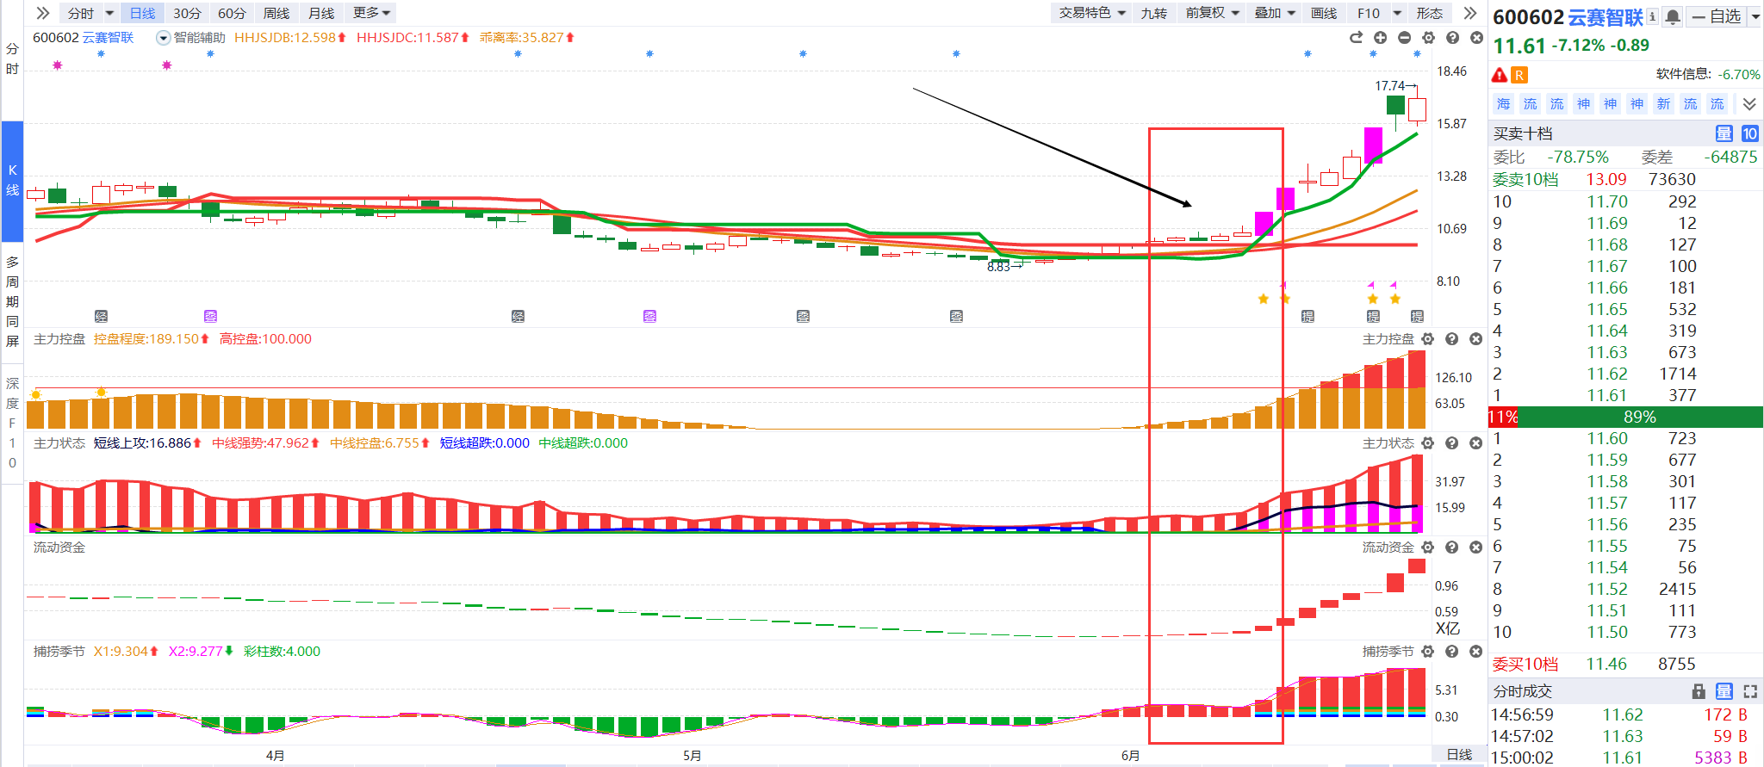This screenshot has width=1764, height=767.
Task: Open settings gear of 主力控盘 panel
Action: (1427, 339)
